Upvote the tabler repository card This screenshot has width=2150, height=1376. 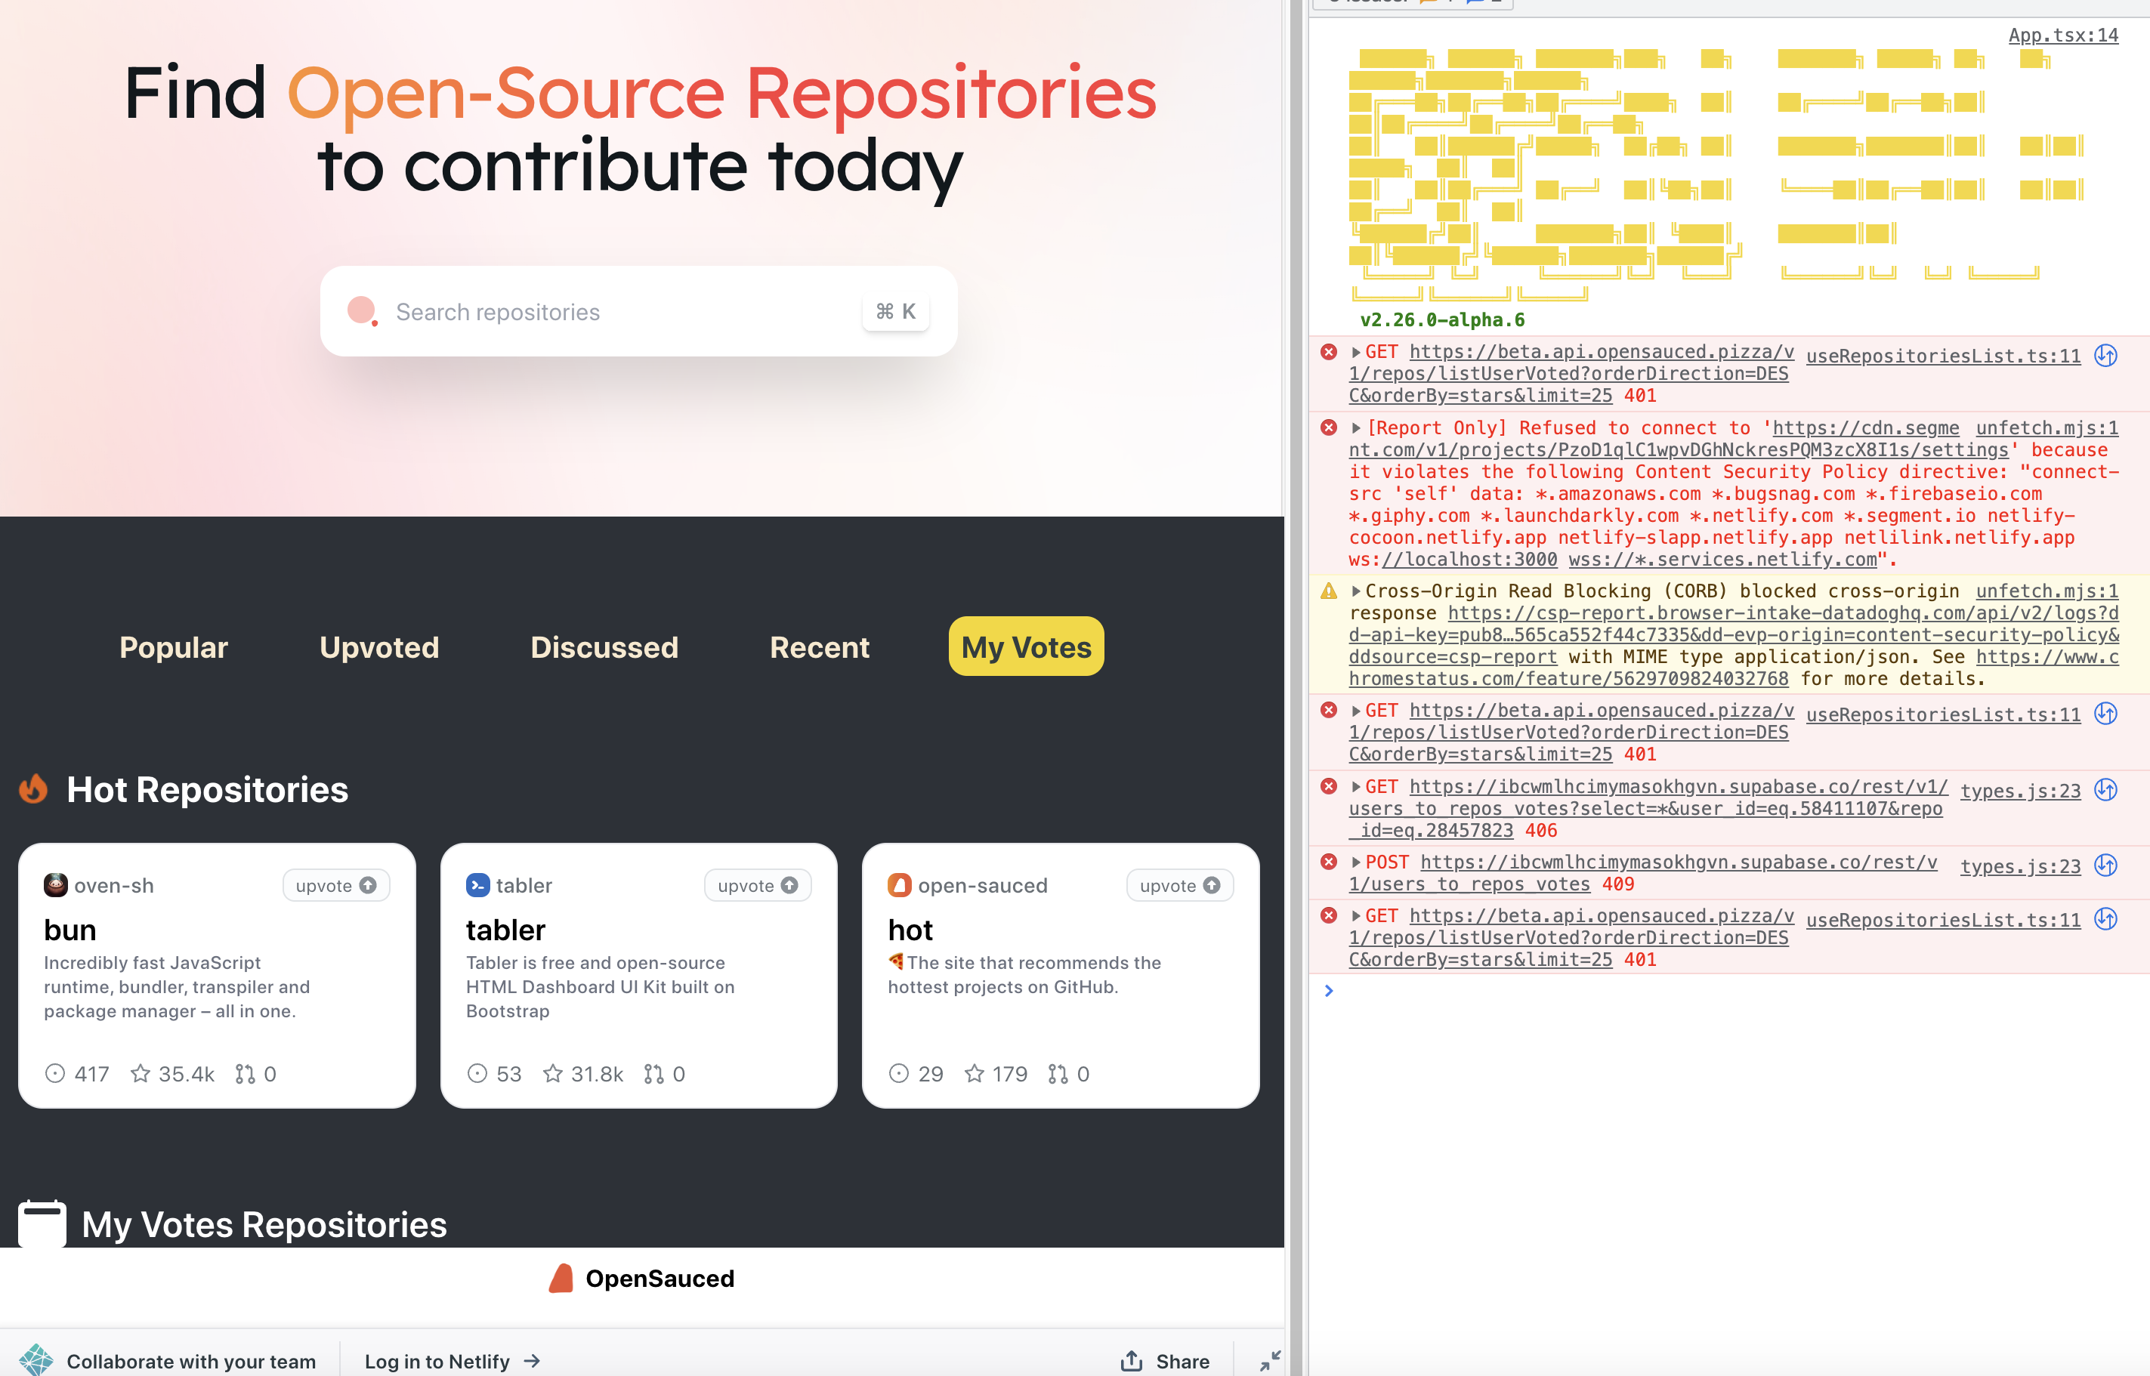pyautogui.click(x=758, y=885)
